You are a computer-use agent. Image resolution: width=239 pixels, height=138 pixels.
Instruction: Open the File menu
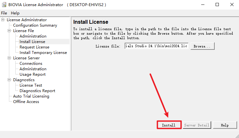(x=4, y=13)
